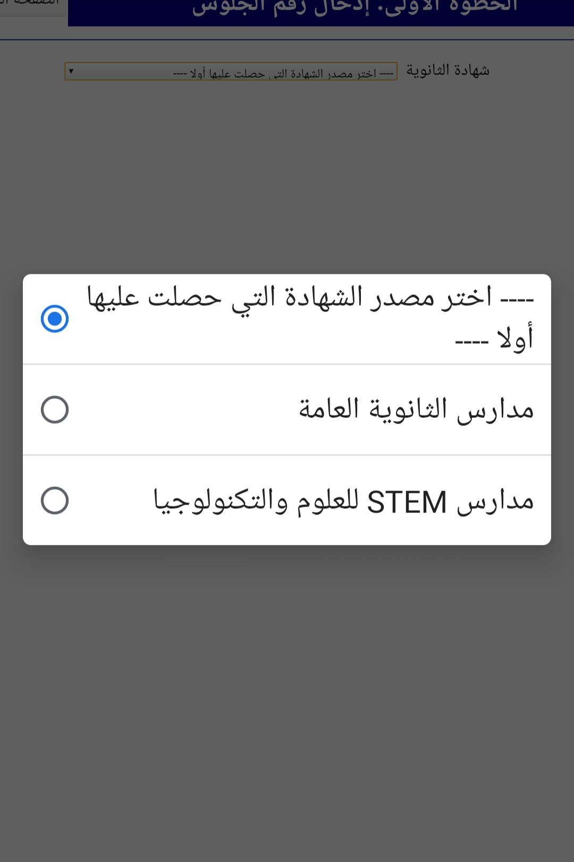Tap the مدارس STEM للعلوم والتكنولوجيا option text

click(344, 501)
